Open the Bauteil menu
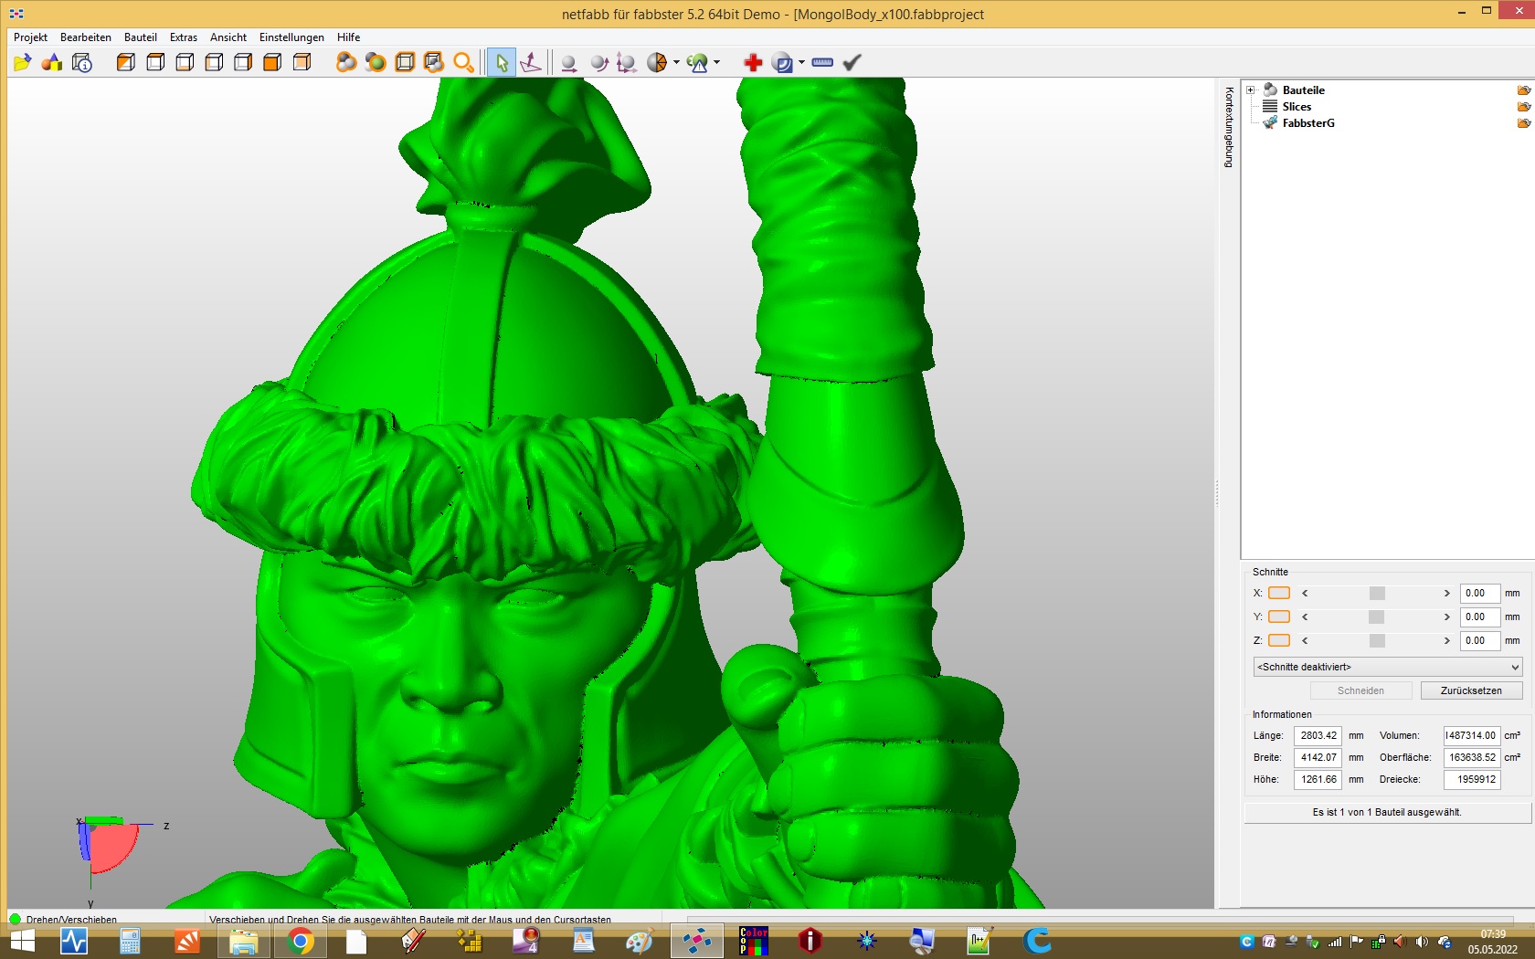This screenshot has width=1535, height=959. (141, 37)
